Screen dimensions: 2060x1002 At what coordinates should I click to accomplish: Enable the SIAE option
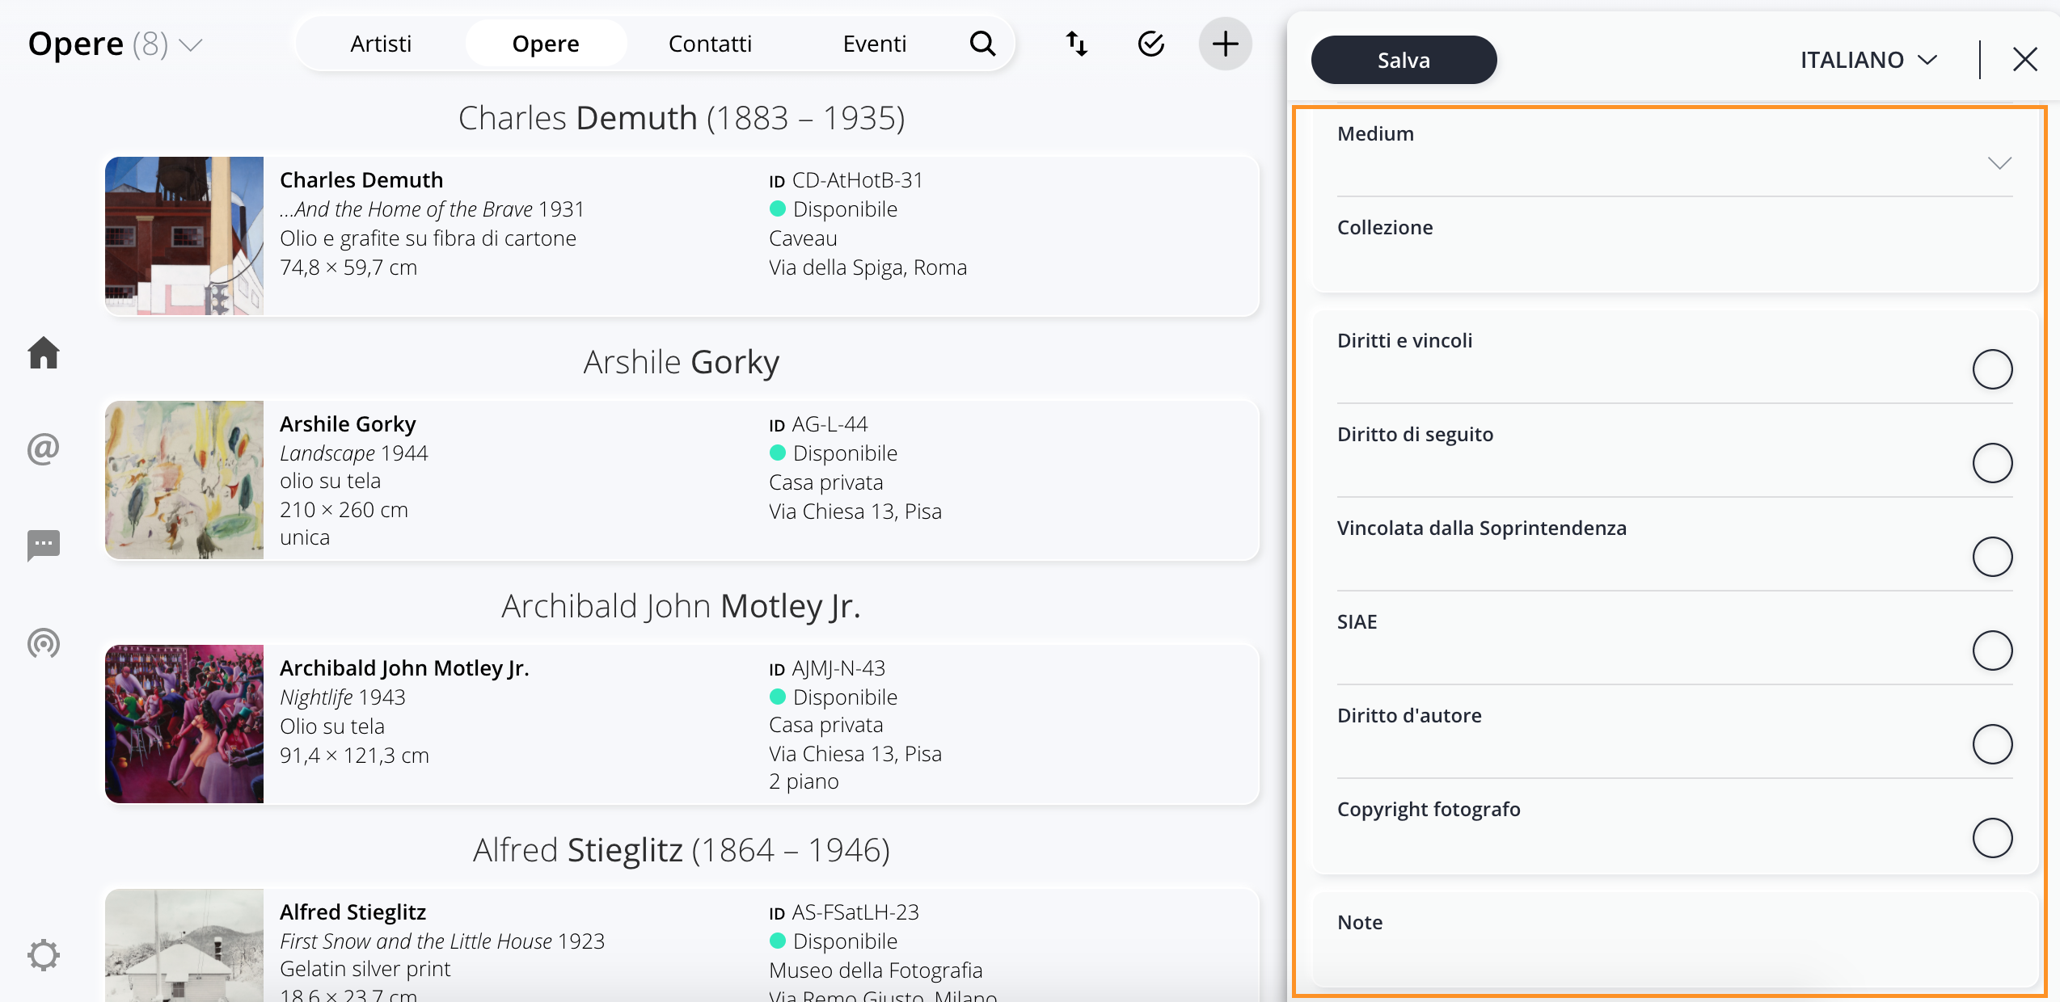[x=1992, y=650]
